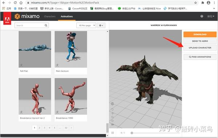Go to next page with pagination arrow

[71, 128]
